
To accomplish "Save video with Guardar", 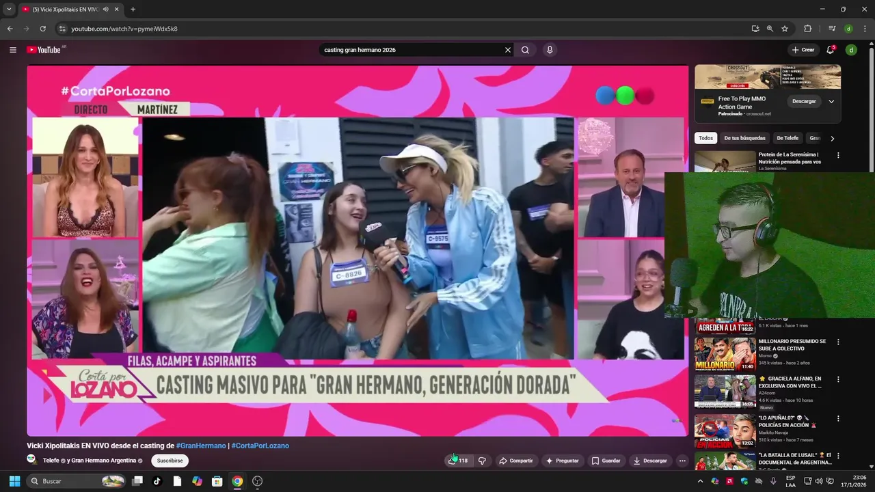I will tap(606, 461).
